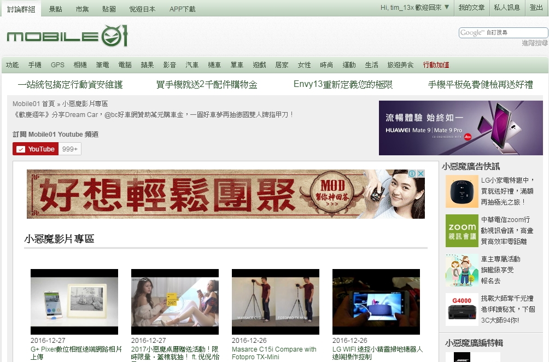The height and width of the screenshot is (362, 549).
Task: Click the Mobile01 logo
Action: pos(67,36)
